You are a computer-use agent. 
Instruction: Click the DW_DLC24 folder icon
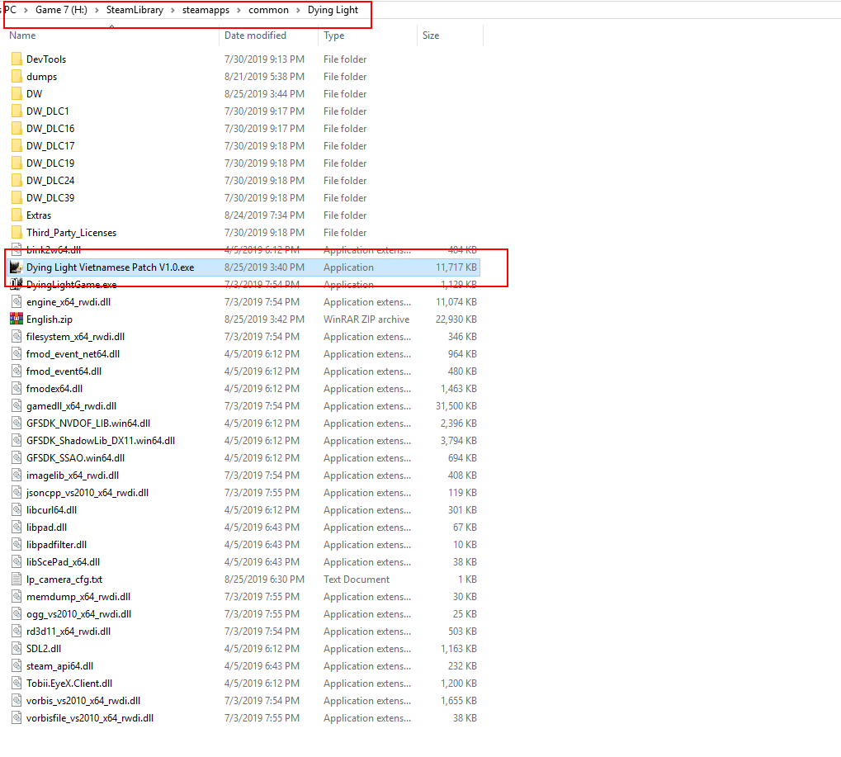[17, 180]
